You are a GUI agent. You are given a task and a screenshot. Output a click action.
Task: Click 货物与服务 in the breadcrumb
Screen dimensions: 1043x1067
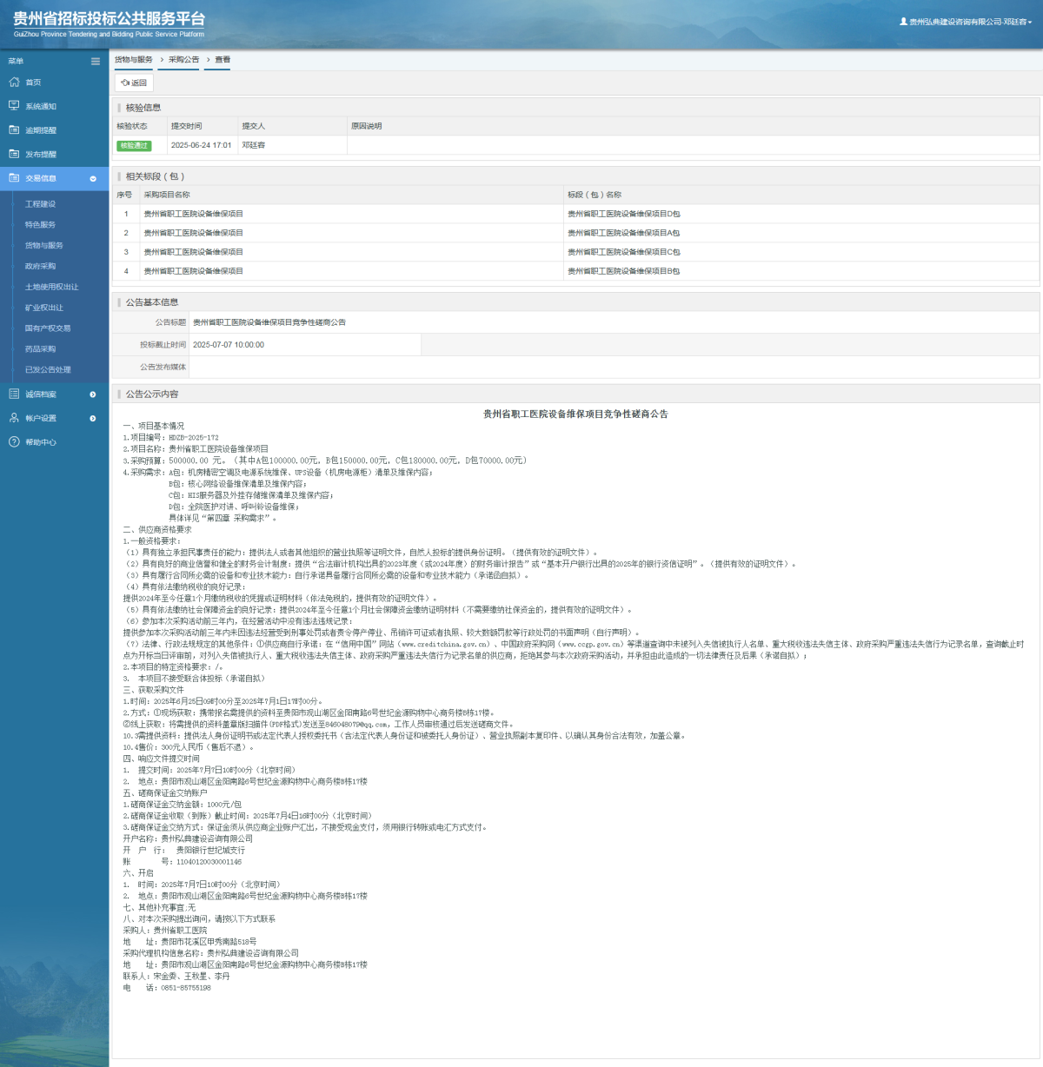point(133,60)
